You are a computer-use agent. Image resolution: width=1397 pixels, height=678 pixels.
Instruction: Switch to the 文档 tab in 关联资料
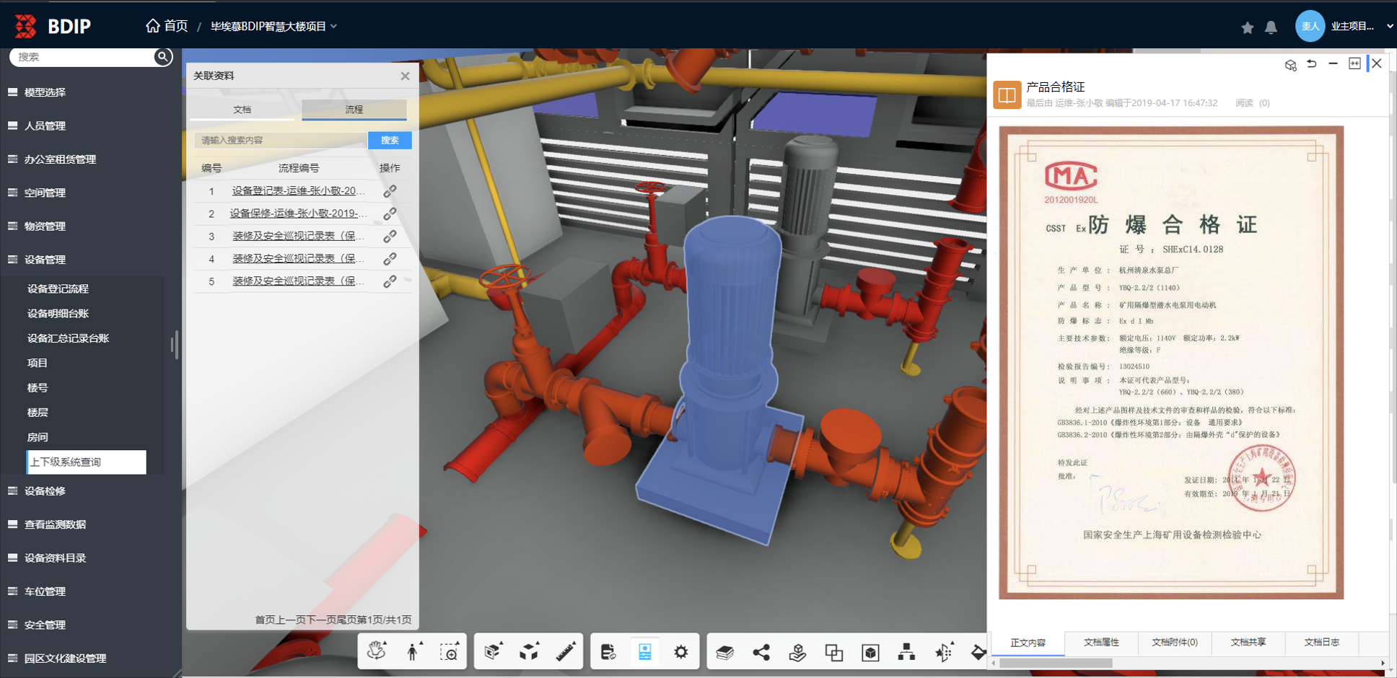242,110
